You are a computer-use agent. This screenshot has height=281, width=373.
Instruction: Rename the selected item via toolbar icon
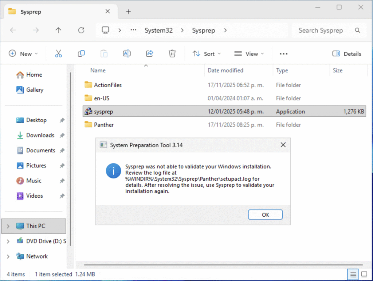127,53
